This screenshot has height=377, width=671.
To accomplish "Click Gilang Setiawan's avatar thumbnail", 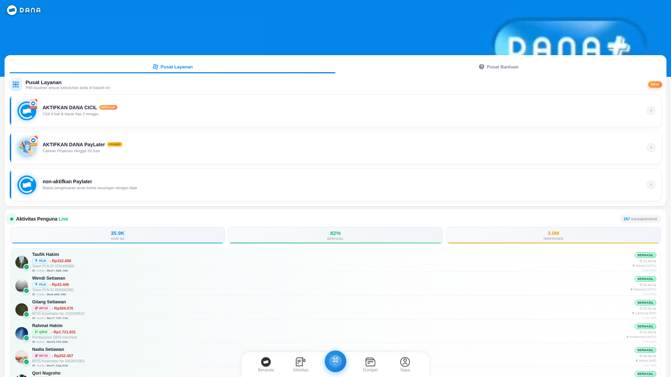I will 22,310.
